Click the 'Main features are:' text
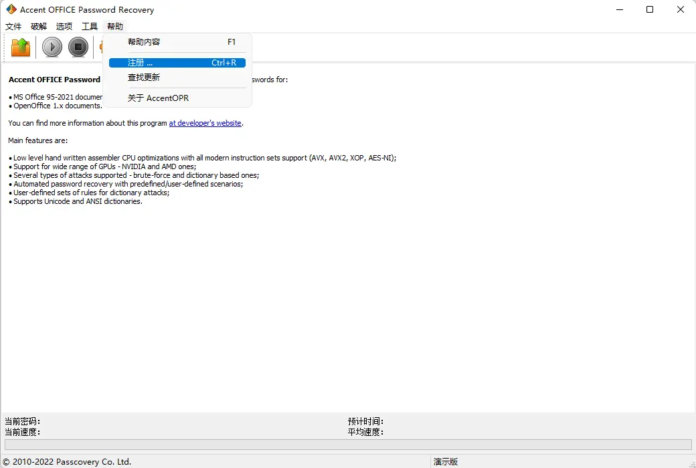The image size is (696, 468). (x=38, y=140)
